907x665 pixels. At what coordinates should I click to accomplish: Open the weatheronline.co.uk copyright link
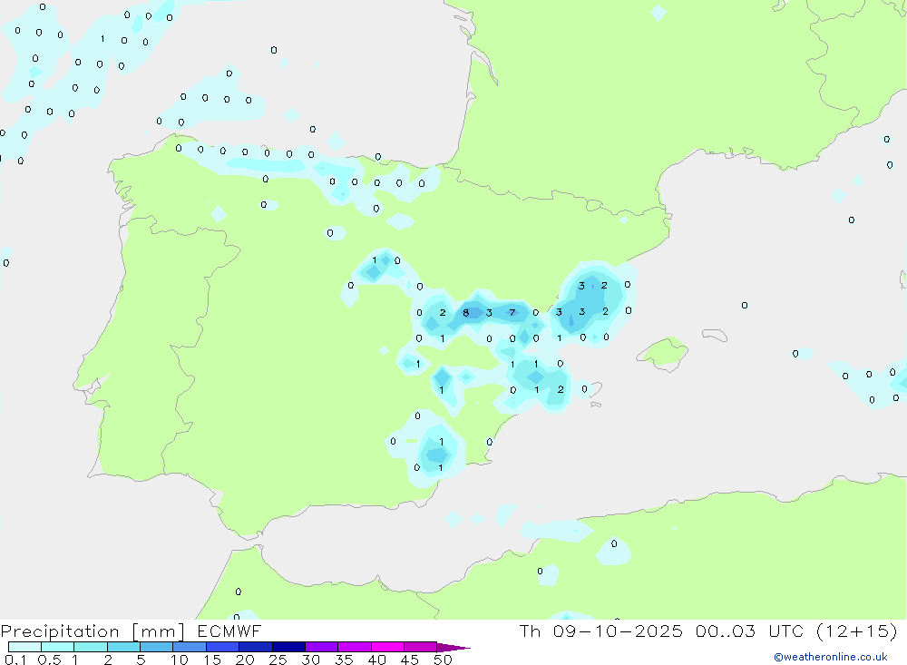(x=831, y=657)
